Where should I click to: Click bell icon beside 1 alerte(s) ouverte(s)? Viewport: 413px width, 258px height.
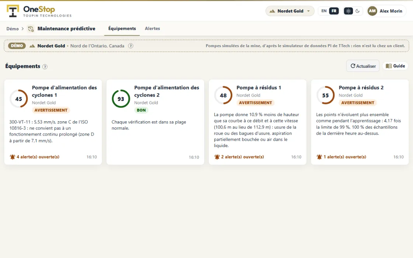click(x=319, y=157)
